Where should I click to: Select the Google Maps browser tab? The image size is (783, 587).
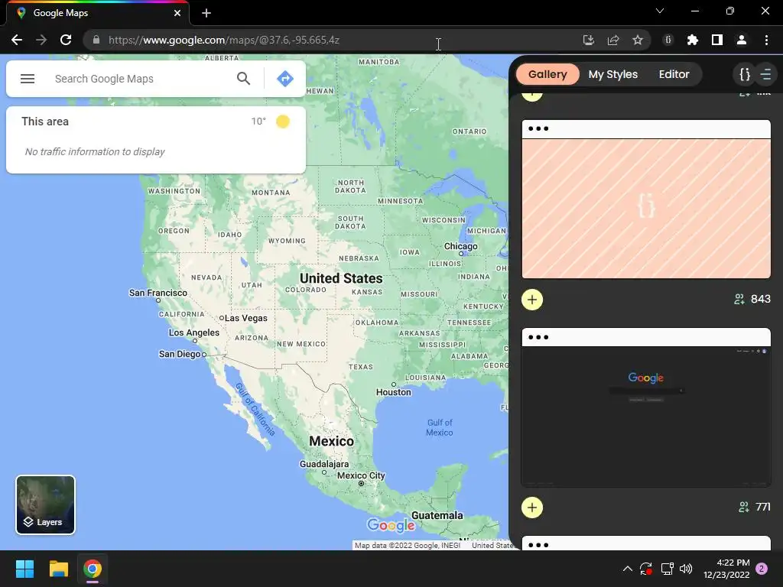98,13
